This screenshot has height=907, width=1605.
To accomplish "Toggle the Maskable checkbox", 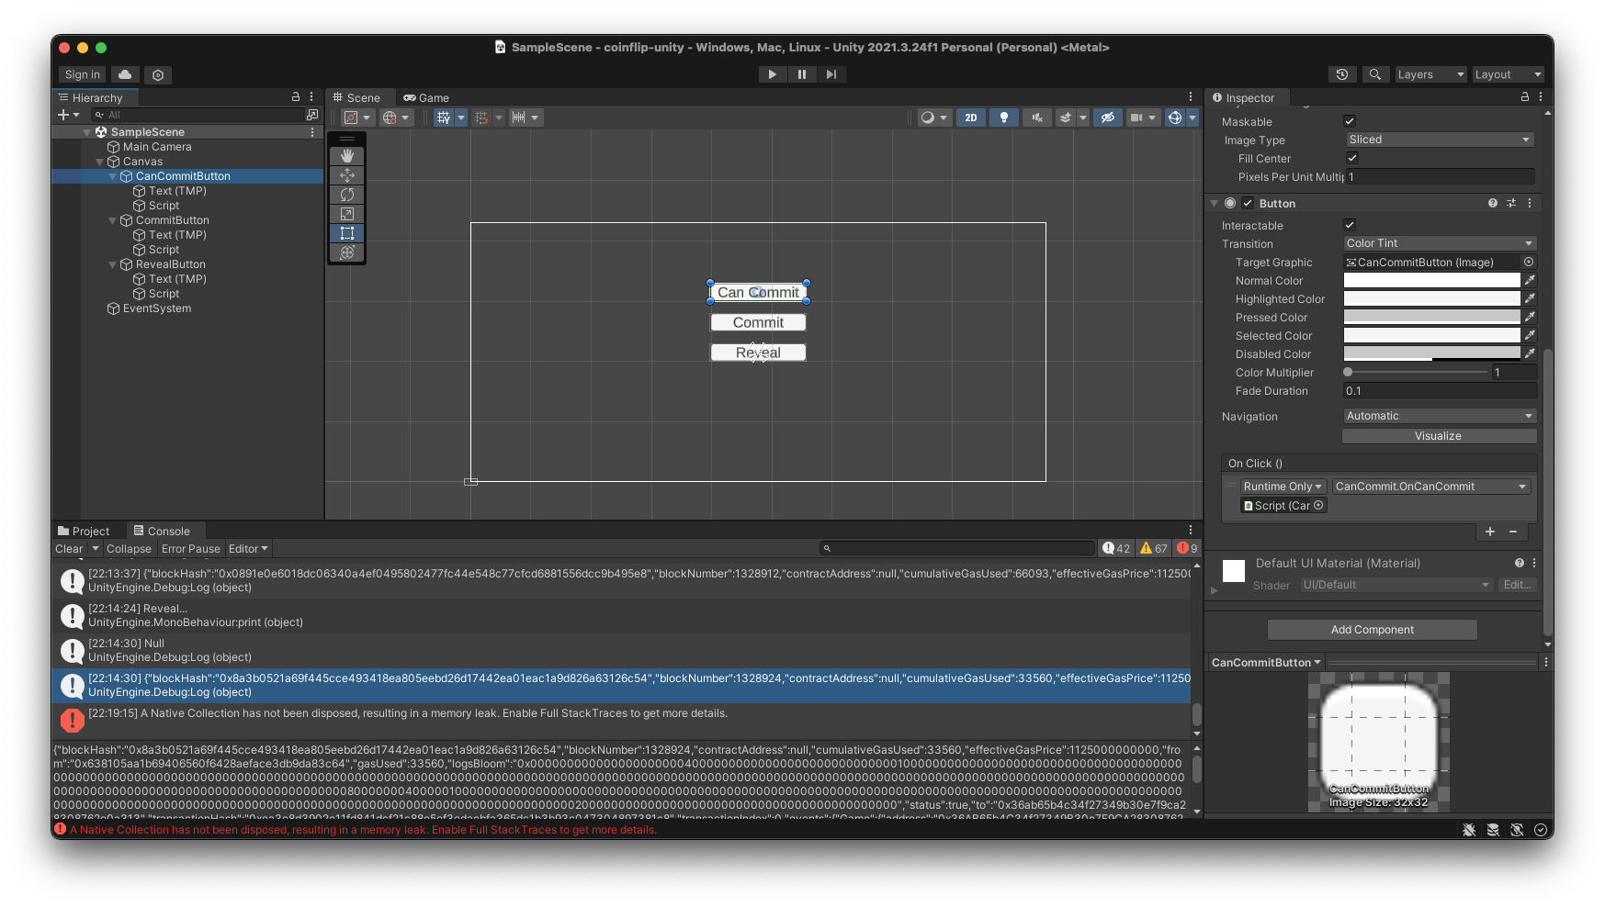I will (1350, 121).
